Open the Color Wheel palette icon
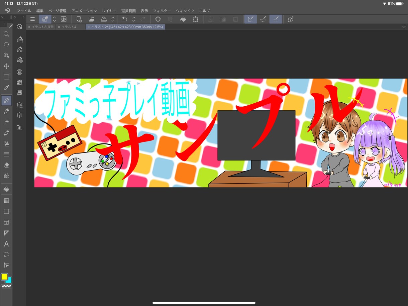This screenshot has width=408, height=306. coord(19,72)
